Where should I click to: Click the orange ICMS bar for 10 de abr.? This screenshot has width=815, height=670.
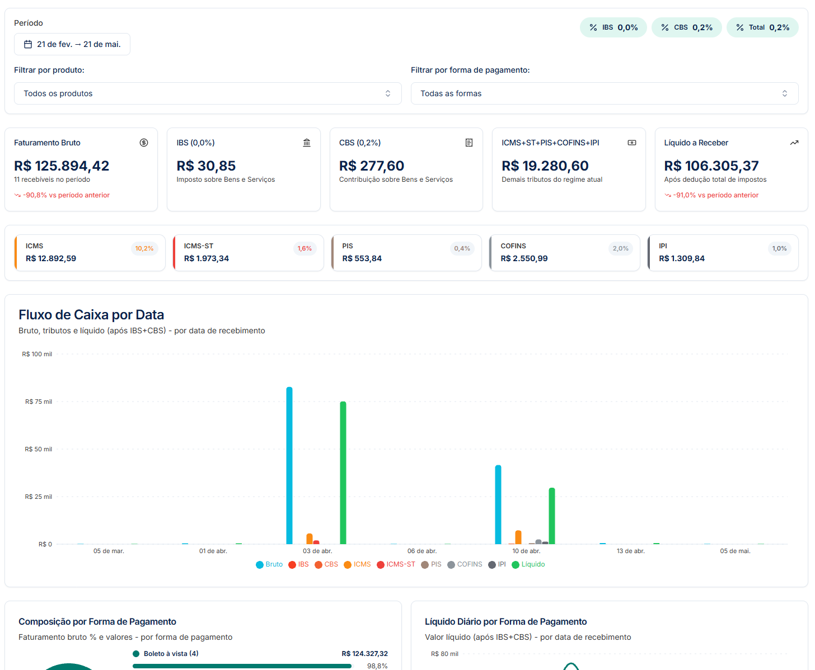point(518,537)
